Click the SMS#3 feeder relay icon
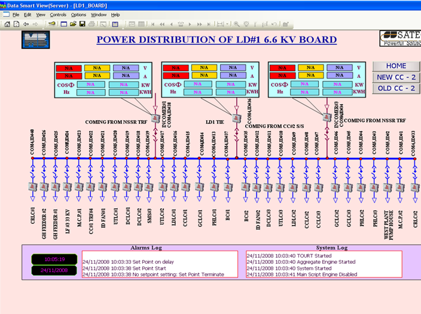Screen dimensions: 421x314 pos(149,187)
